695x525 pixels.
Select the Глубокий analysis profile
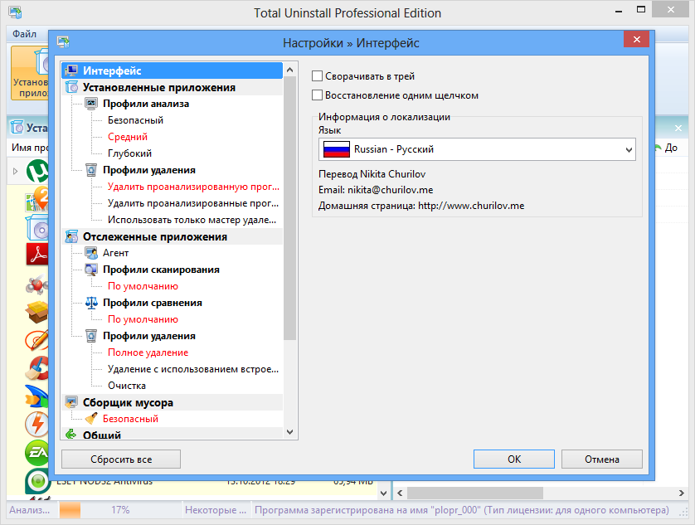129,153
